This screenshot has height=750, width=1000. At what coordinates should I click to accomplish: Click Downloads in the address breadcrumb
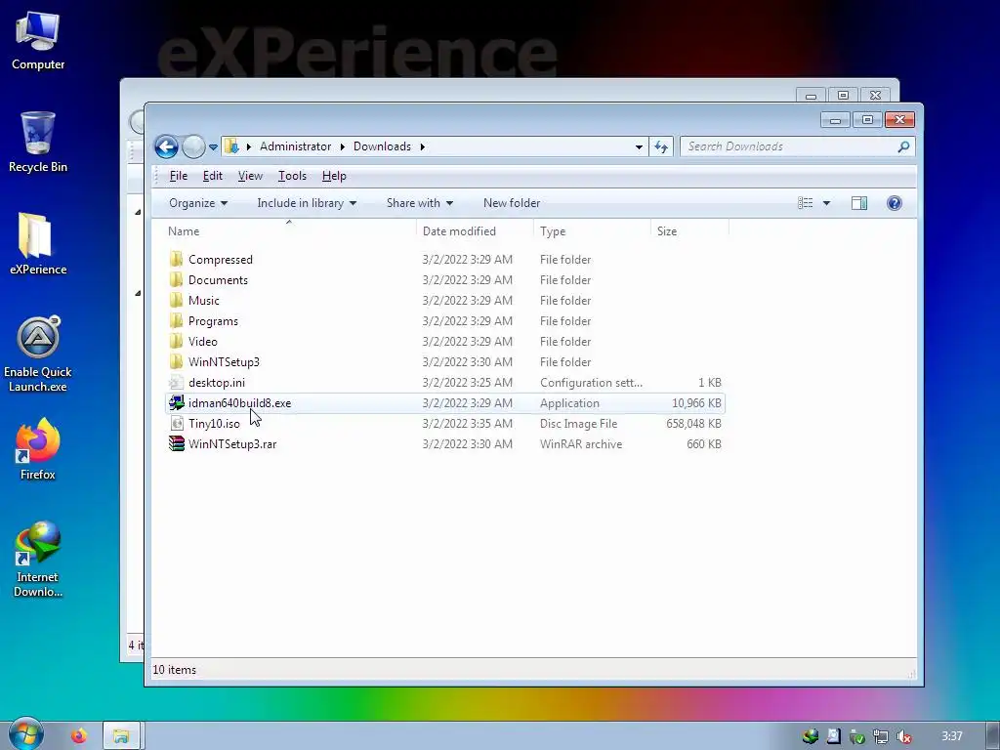(382, 146)
